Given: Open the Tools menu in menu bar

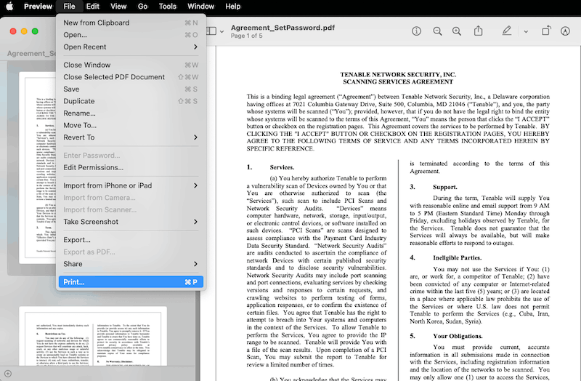Looking at the screenshot, I should point(167,7).
